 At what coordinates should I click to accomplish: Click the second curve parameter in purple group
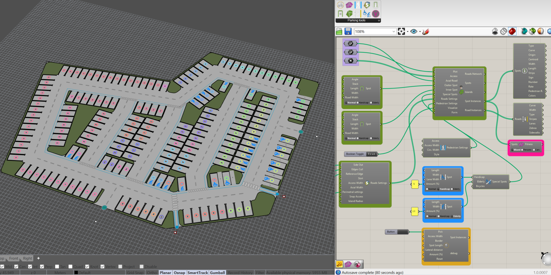[350, 52]
